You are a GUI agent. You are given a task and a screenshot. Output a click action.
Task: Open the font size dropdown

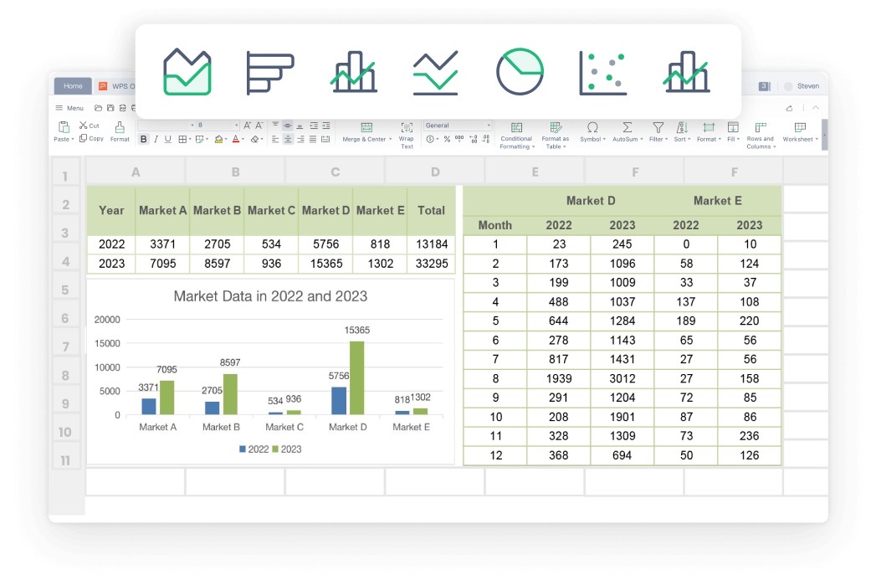(236, 124)
